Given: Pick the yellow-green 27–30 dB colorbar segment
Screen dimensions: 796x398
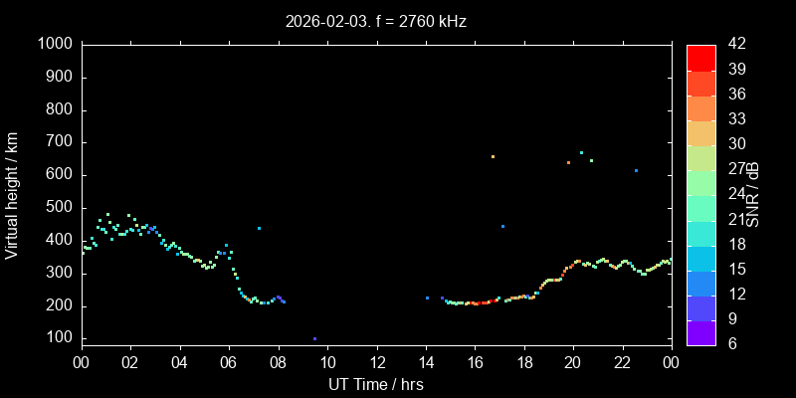Looking at the screenshot, I should pos(701,157).
